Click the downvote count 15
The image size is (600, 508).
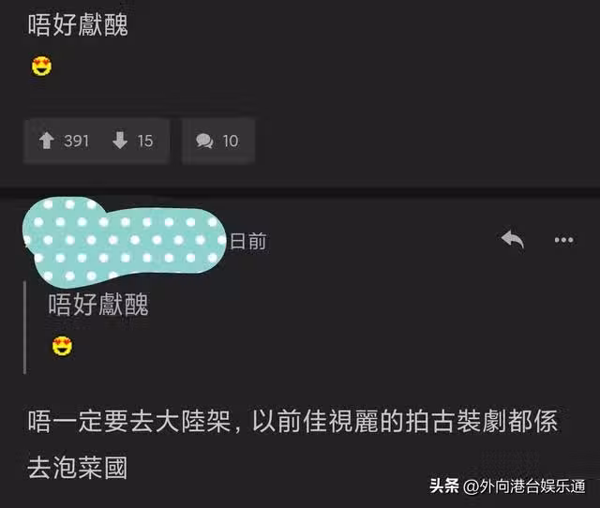tap(145, 141)
